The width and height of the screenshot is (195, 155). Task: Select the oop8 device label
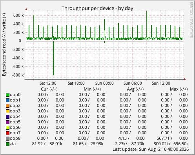point(15,139)
